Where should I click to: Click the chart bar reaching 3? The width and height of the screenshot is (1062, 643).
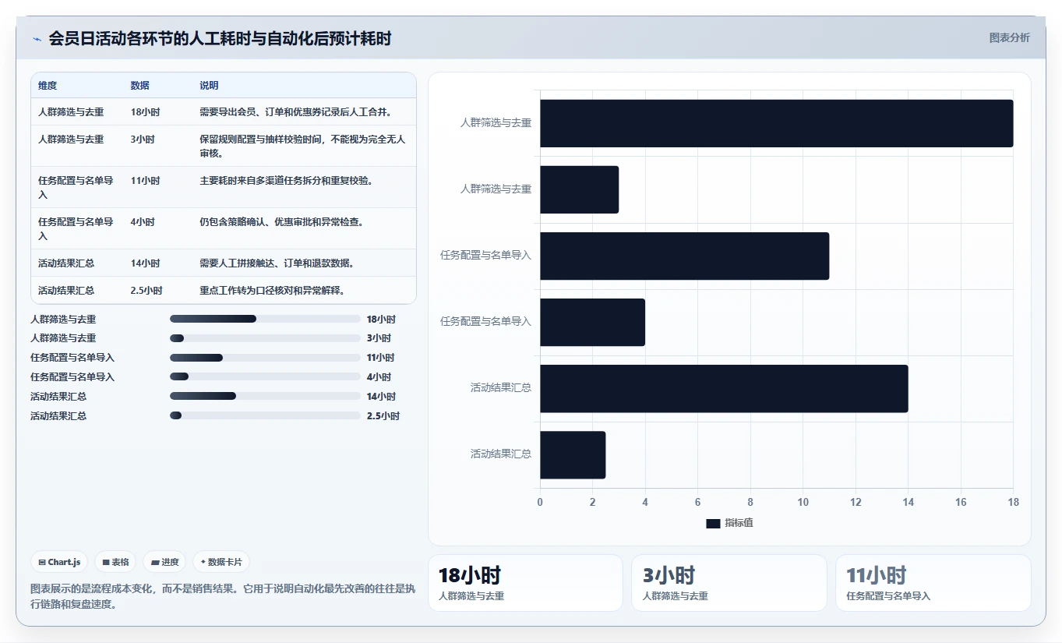pyautogui.click(x=579, y=189)
